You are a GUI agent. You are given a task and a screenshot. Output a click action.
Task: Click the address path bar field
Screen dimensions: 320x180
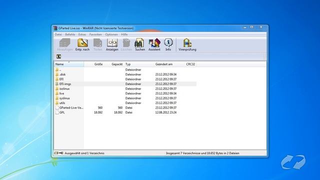[163, 56]
